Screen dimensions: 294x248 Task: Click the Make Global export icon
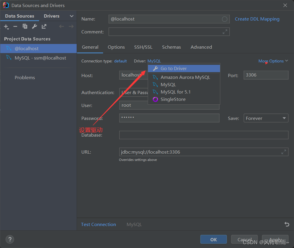click(44, 26)
